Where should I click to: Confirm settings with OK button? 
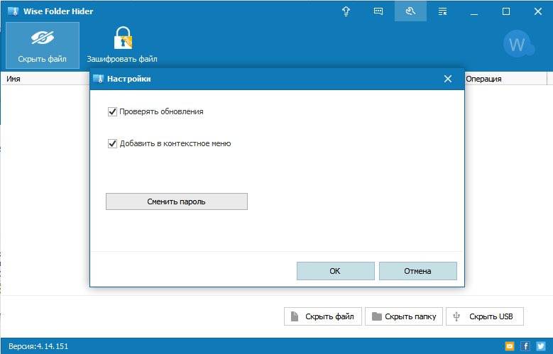coord(335,271)
